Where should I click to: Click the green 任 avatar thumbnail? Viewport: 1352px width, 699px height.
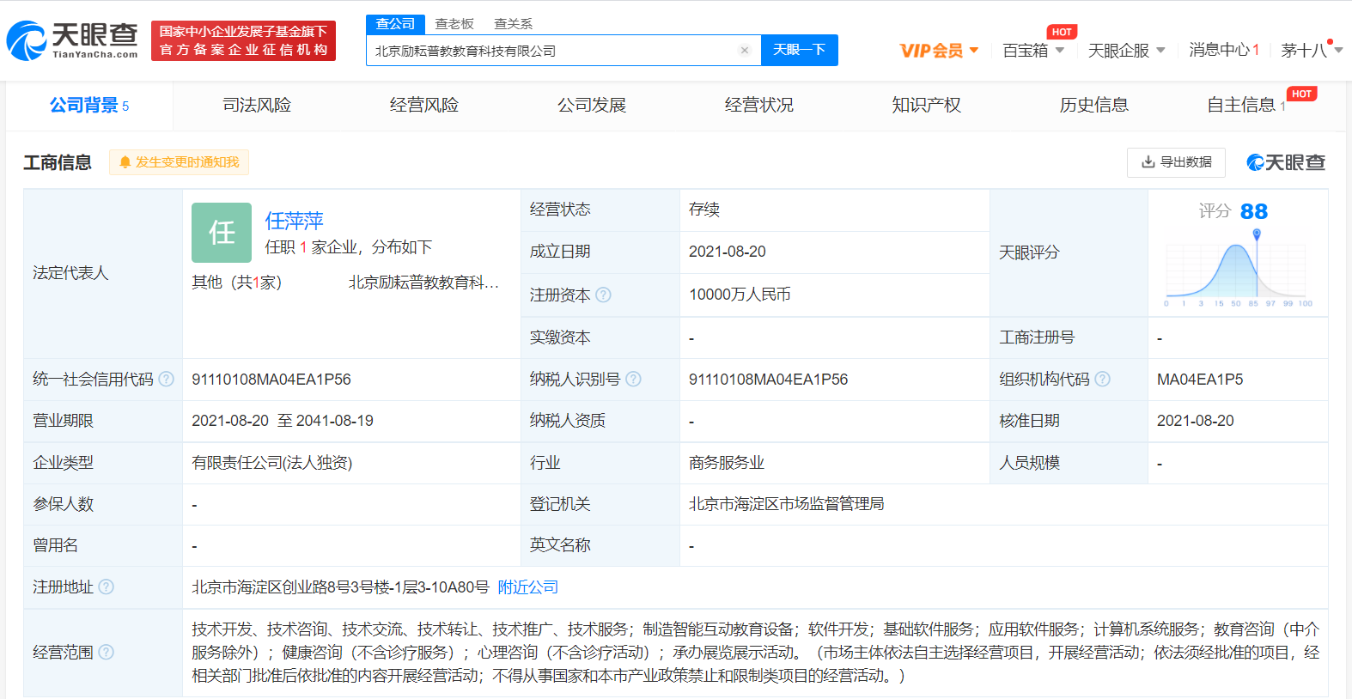(222, 233)
